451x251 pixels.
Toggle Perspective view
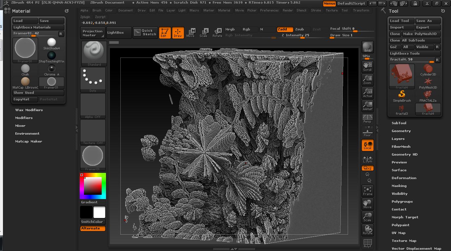[367, 119]
